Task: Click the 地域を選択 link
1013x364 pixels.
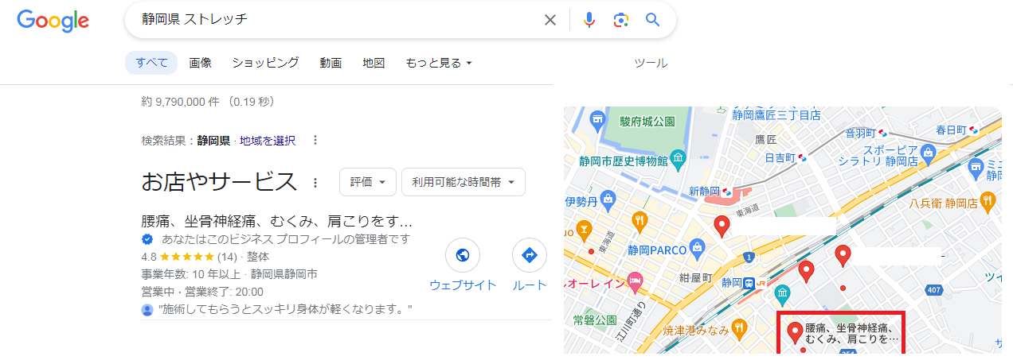Action: click(x=268, y=141)
